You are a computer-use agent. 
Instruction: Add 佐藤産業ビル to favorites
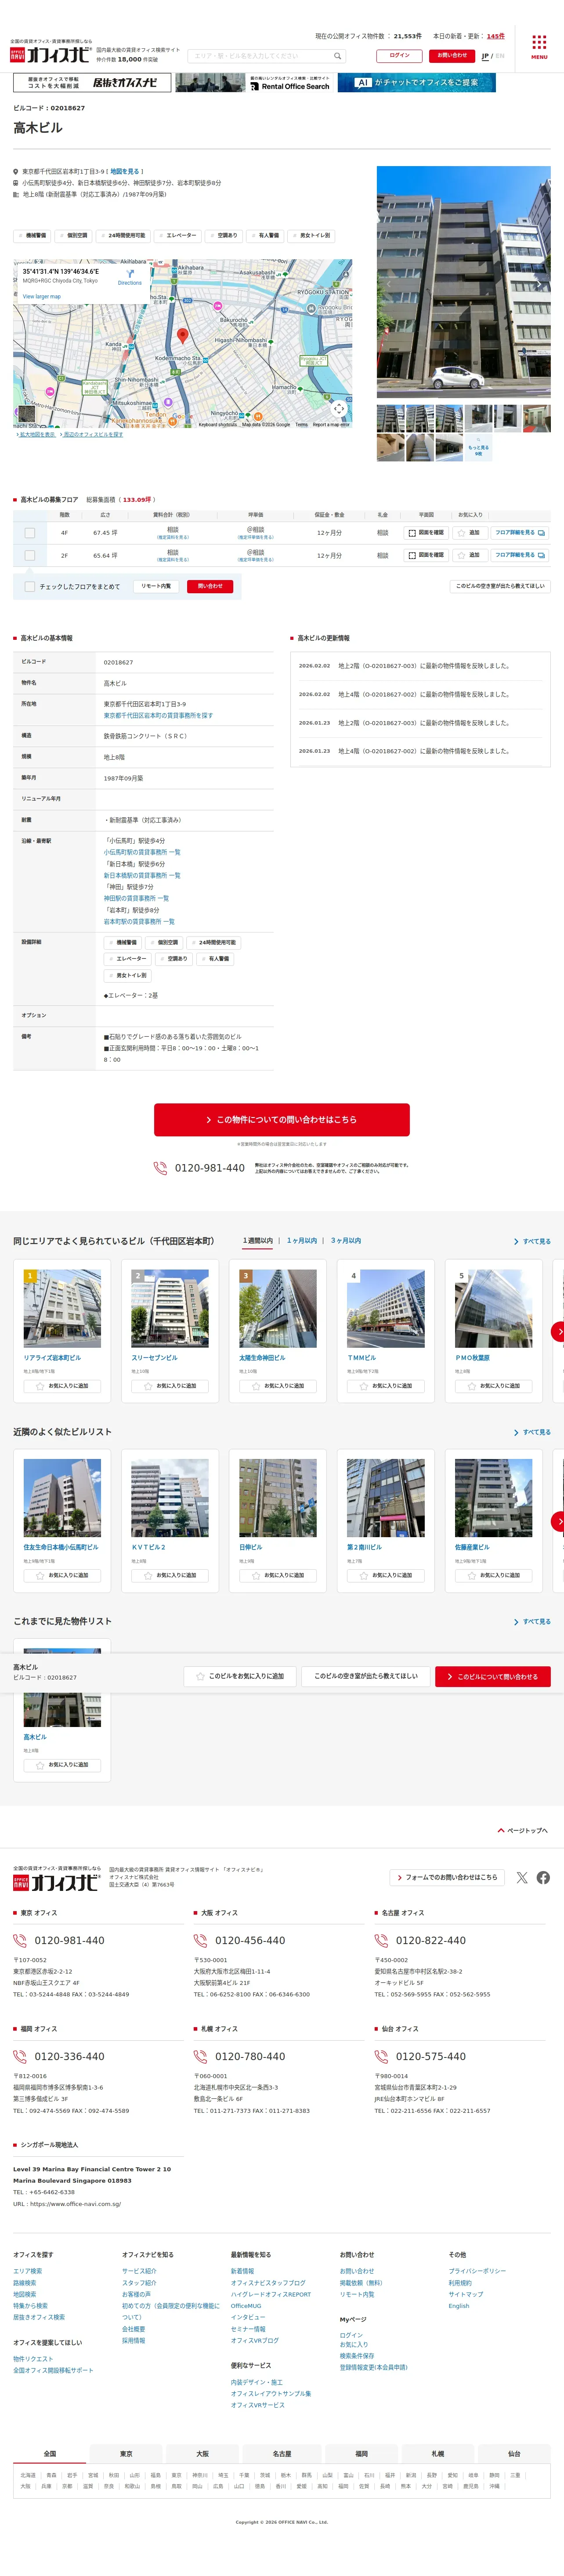(494, 1575)
